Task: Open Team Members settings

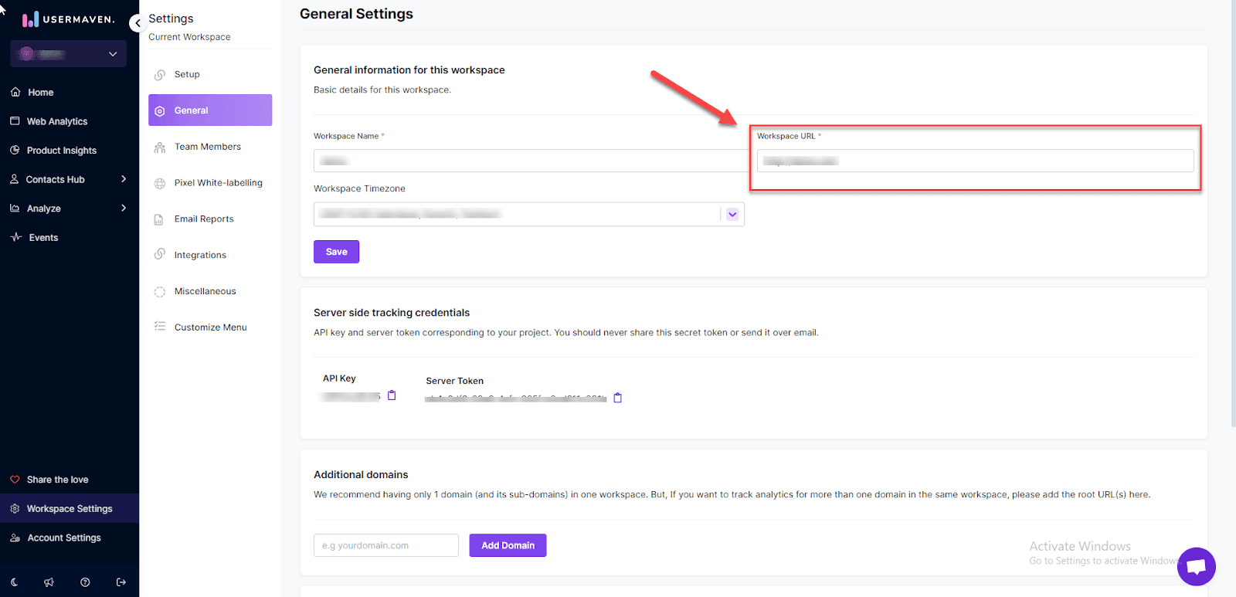Action: [x=207, y=147]
